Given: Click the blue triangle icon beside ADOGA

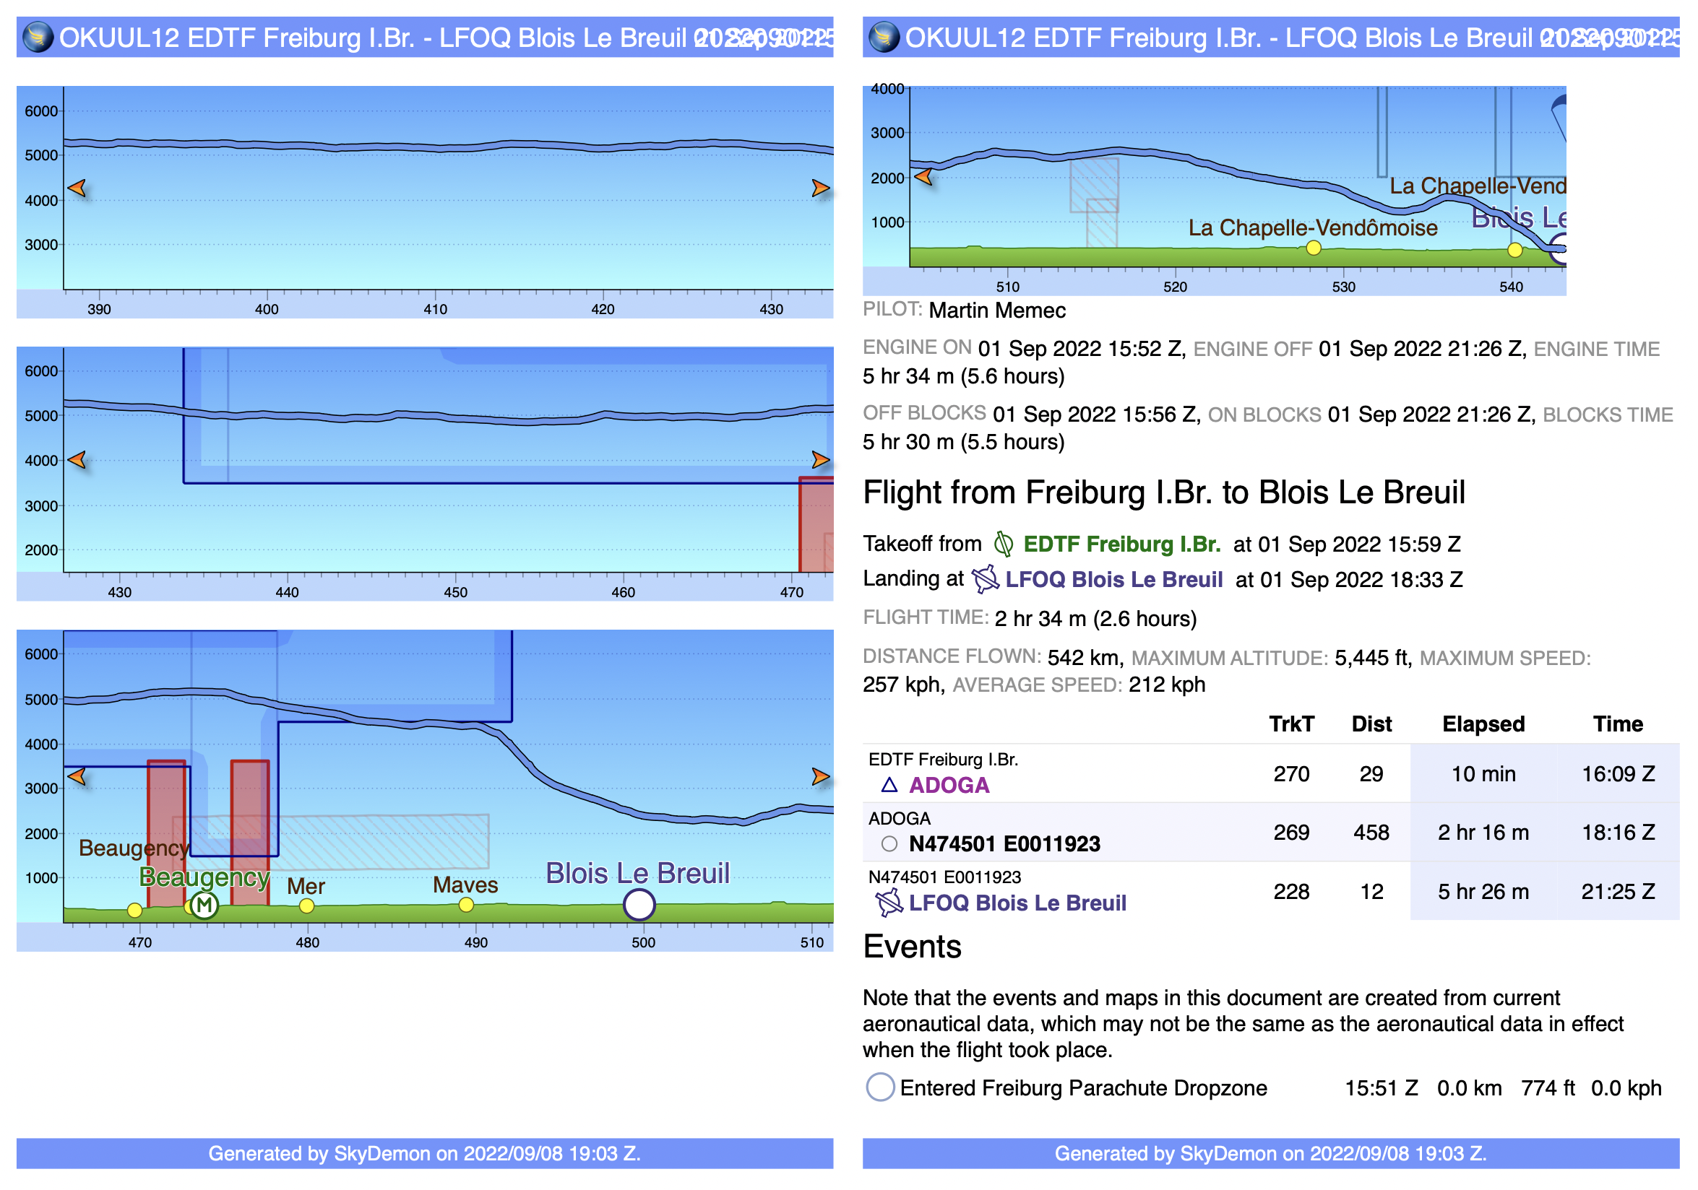Looking at the screenshot, I should click(889, 785).
